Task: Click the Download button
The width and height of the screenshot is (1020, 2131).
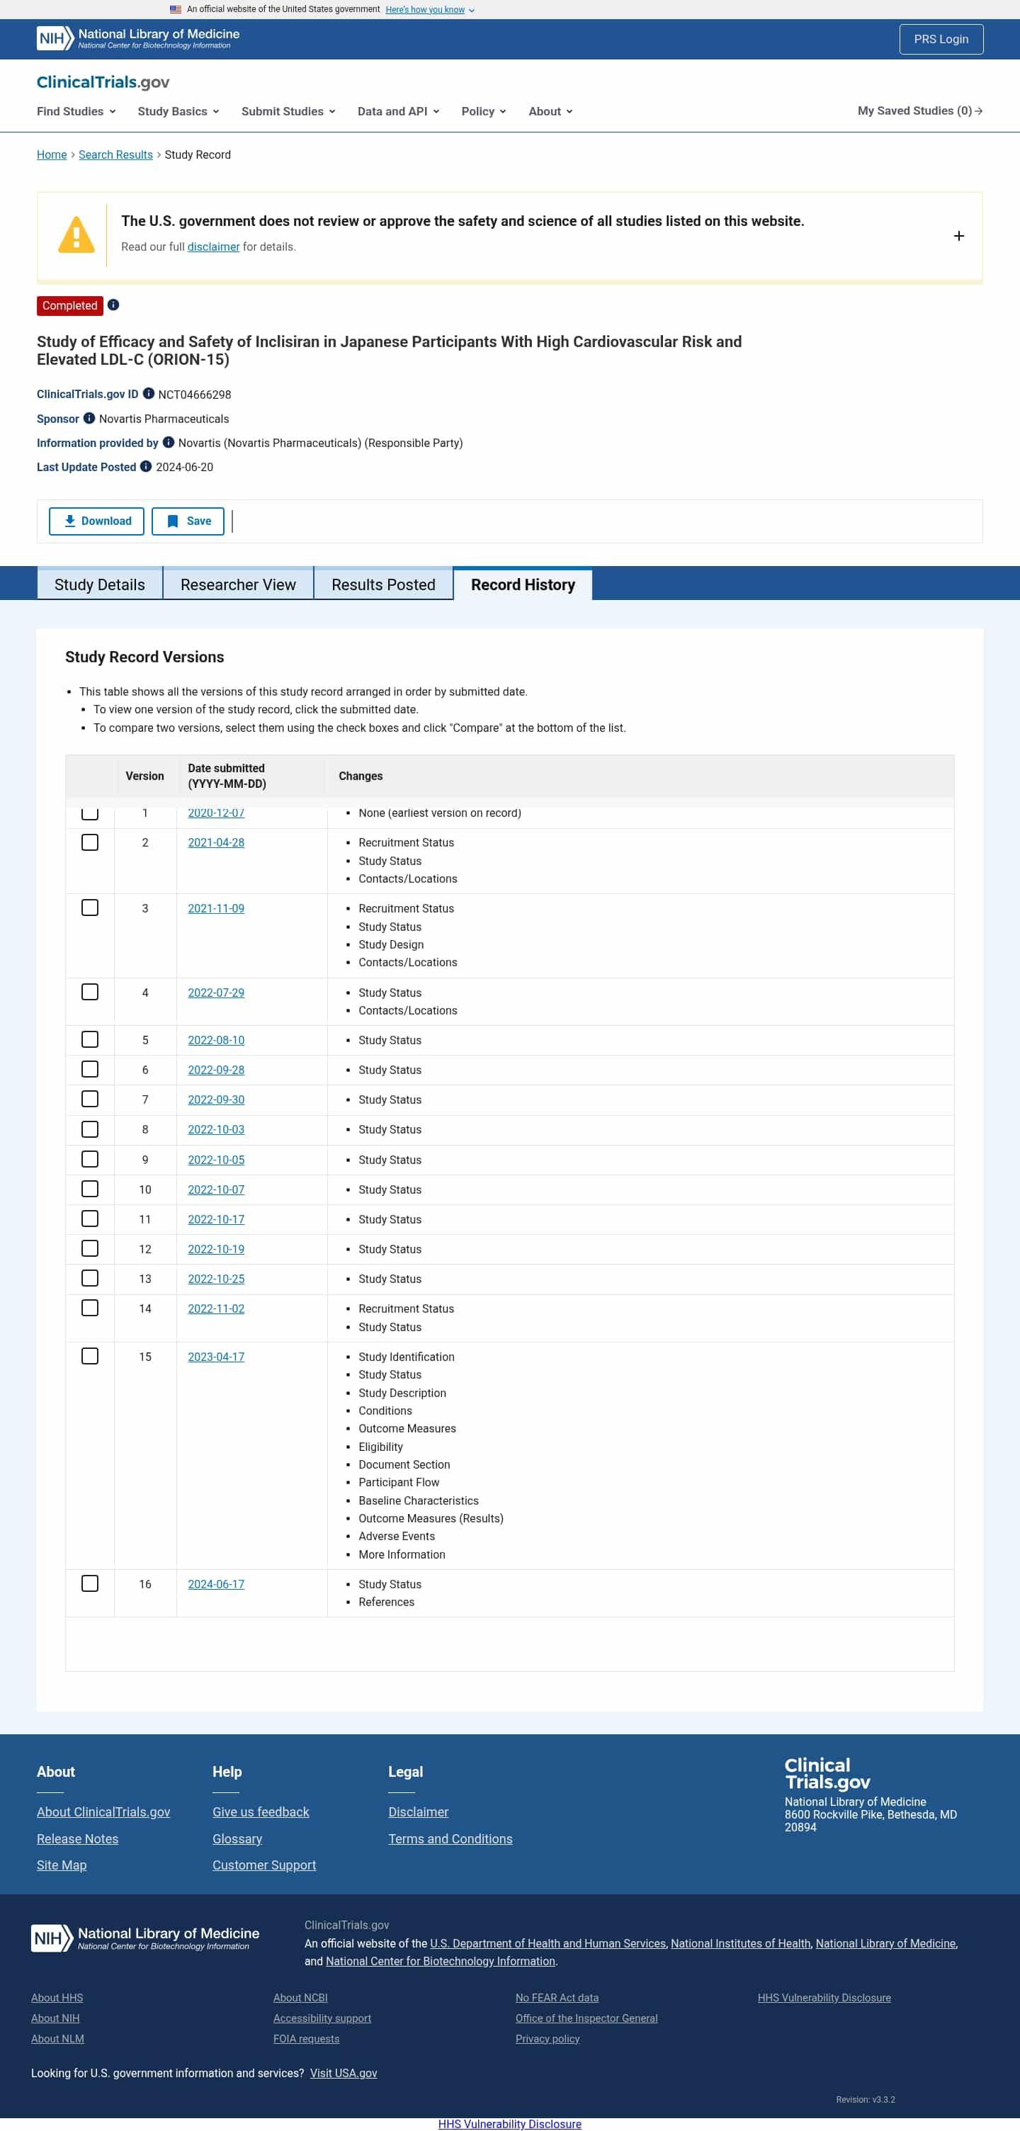Action: (97, 521)
